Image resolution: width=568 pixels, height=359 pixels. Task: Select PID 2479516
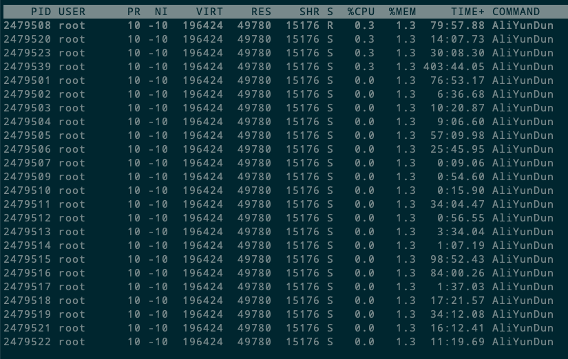coord(27,273)
